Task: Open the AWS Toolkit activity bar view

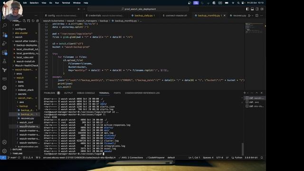Action: coord(4,79)
